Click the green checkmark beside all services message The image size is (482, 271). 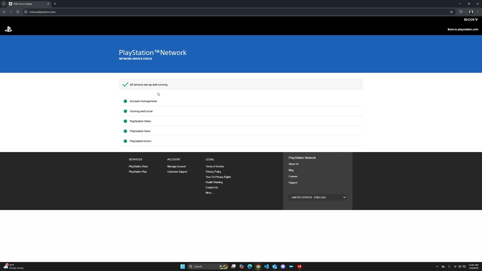coord(125,85)
